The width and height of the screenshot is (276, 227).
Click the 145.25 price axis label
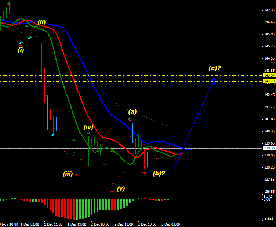269,46
